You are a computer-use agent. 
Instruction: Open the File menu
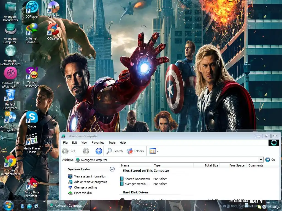point(65,143)
